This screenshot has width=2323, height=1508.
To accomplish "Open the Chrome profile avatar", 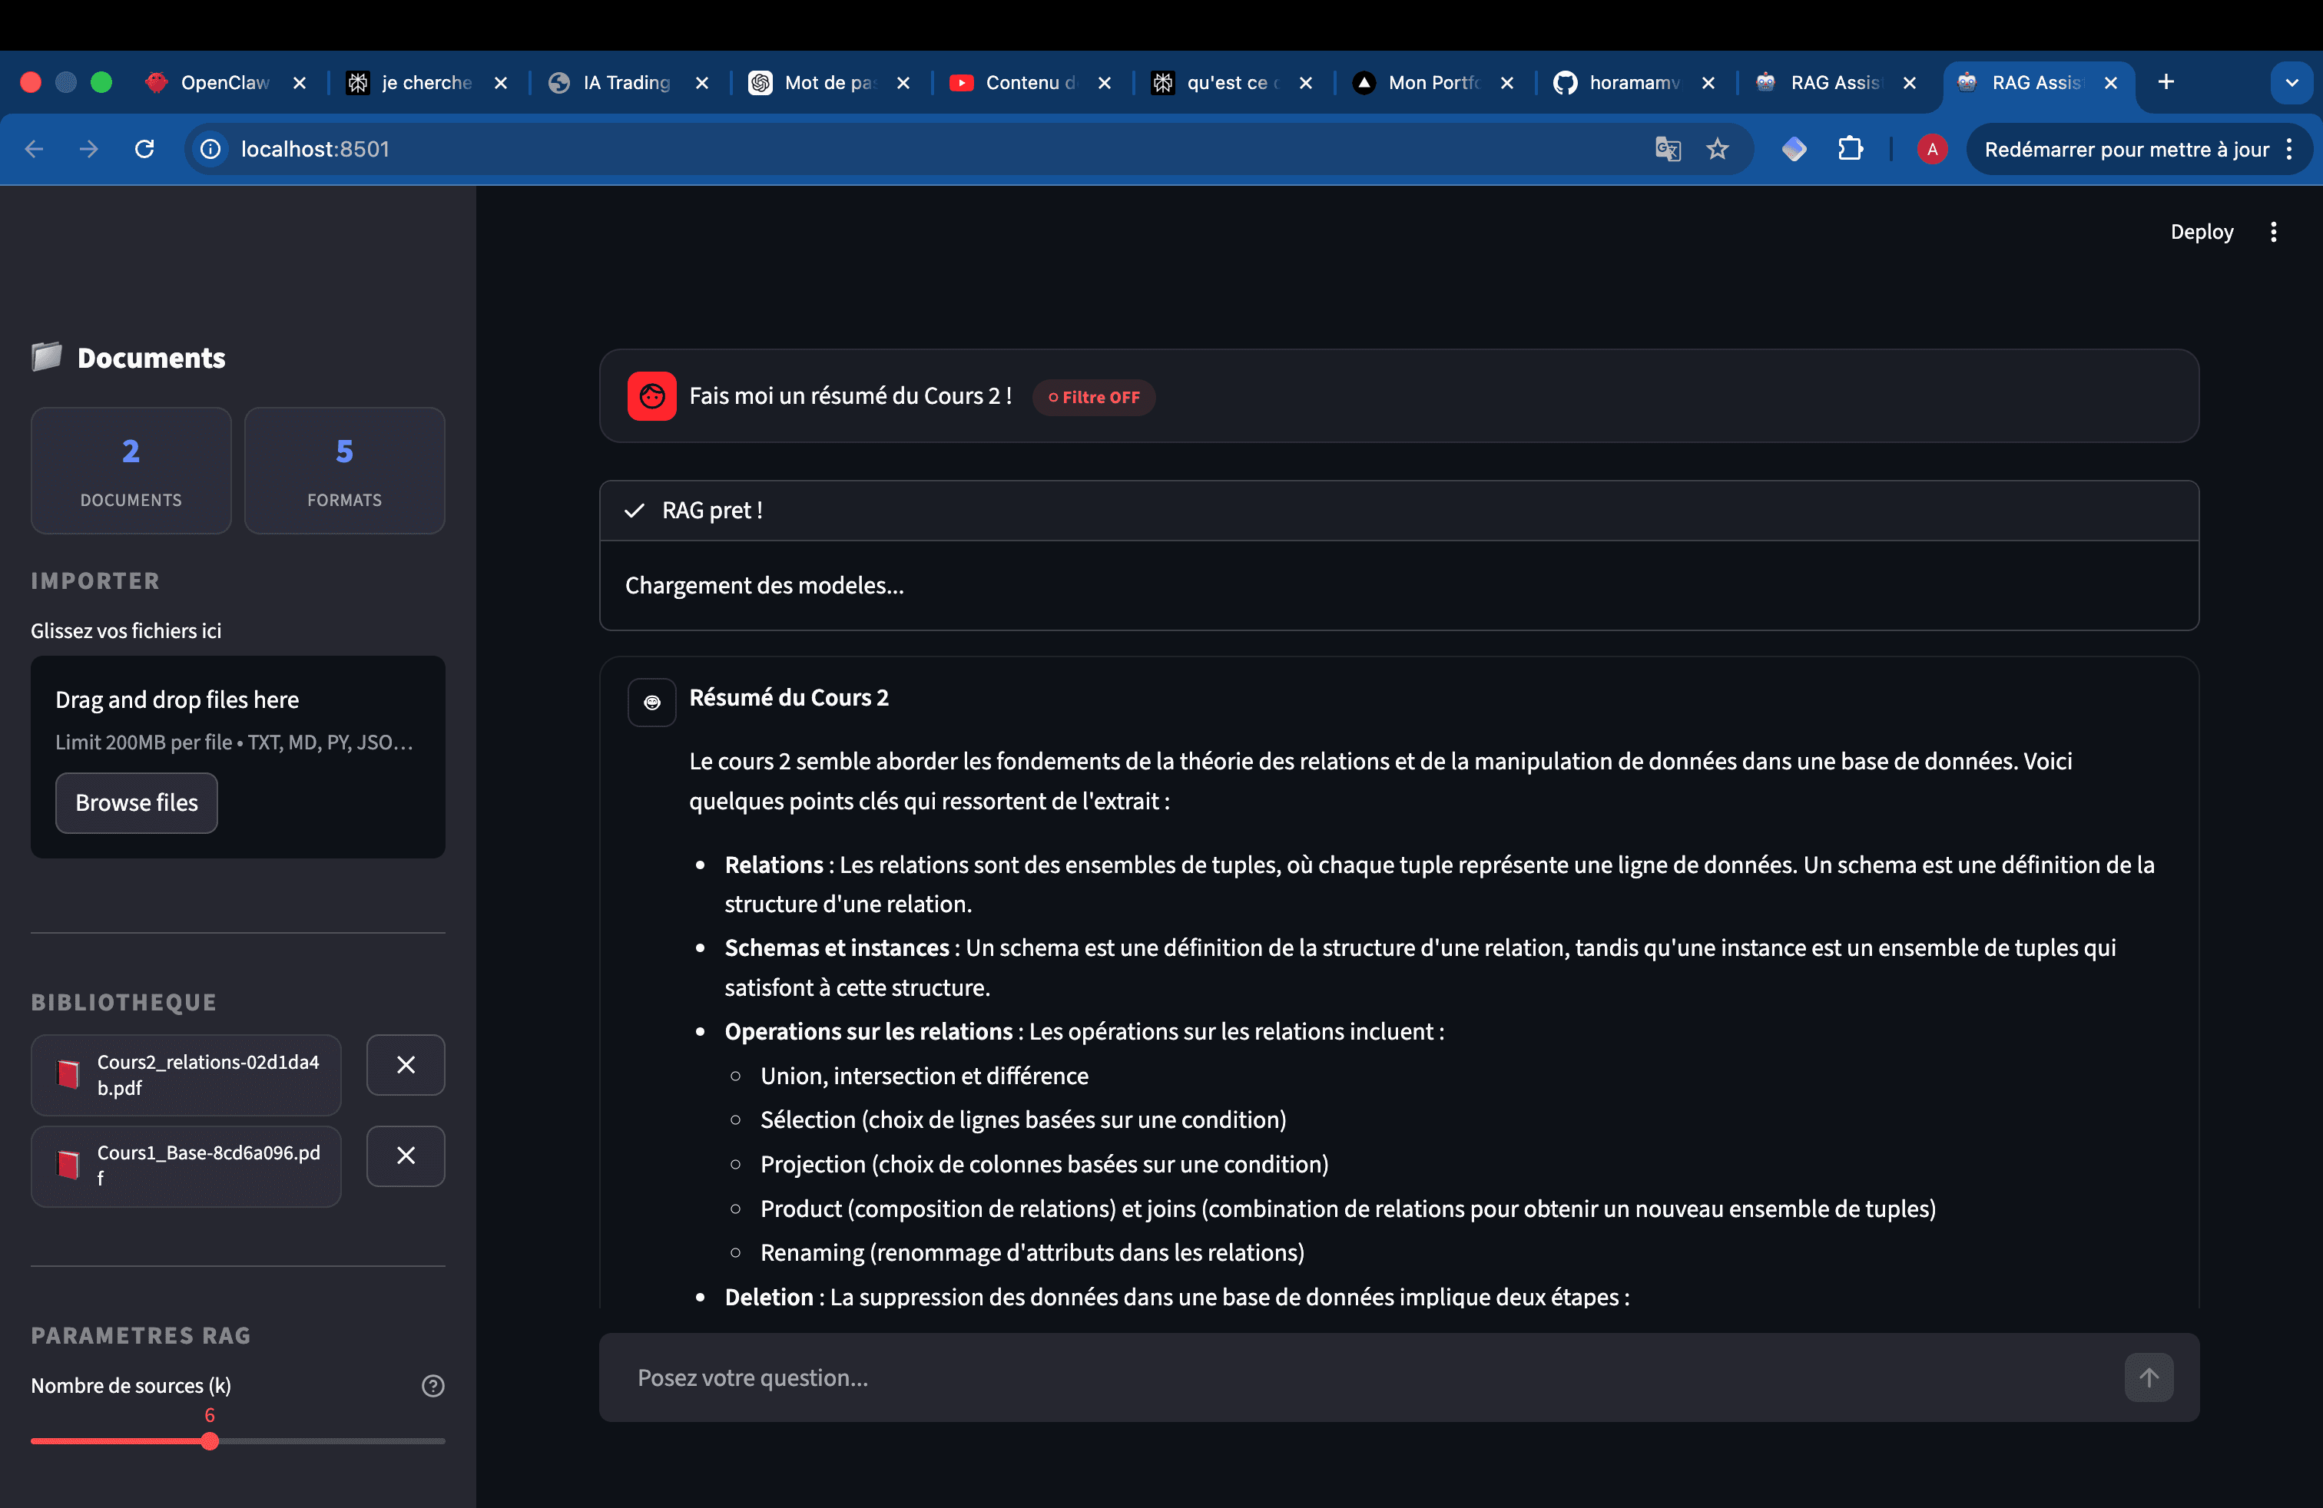I will click(1931, 149).
